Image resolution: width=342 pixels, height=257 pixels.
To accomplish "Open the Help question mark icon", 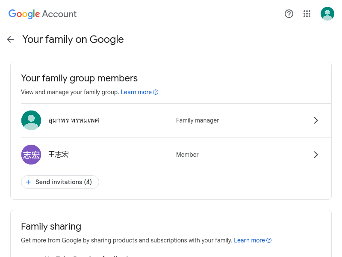I will click(x=289, y=14).
